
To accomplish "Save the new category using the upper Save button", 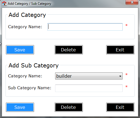I will click(x=20, y=50).
